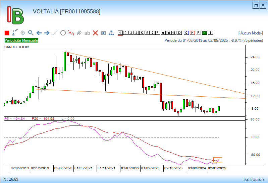The height and width of the screenshot is (183, 268).
Task: Select chart layout preset 10
Action: (x=168, y=33)
